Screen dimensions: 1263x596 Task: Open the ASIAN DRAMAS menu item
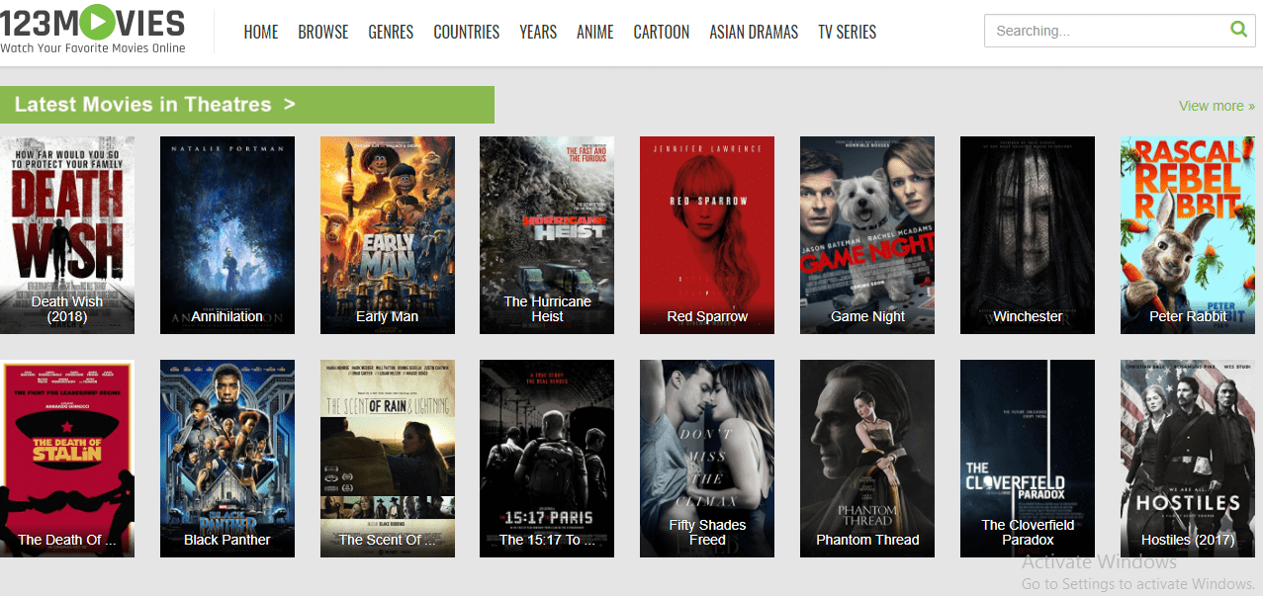click(x=754, y=32)
